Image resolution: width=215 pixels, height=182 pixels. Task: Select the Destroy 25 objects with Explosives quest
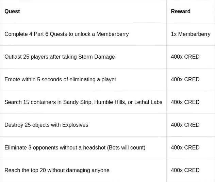click(x=46, y=125)
